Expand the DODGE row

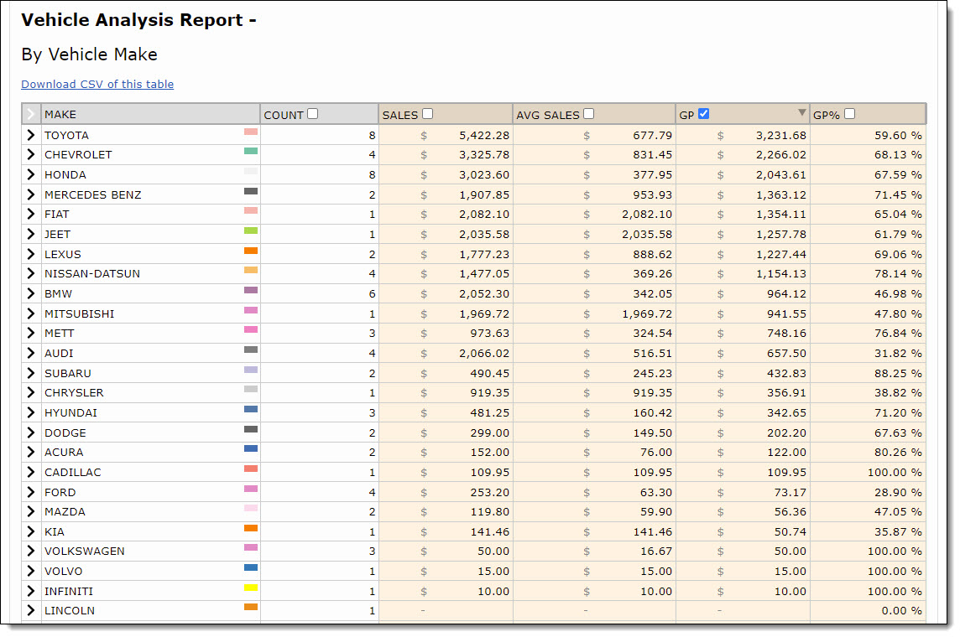click(30, 432)
